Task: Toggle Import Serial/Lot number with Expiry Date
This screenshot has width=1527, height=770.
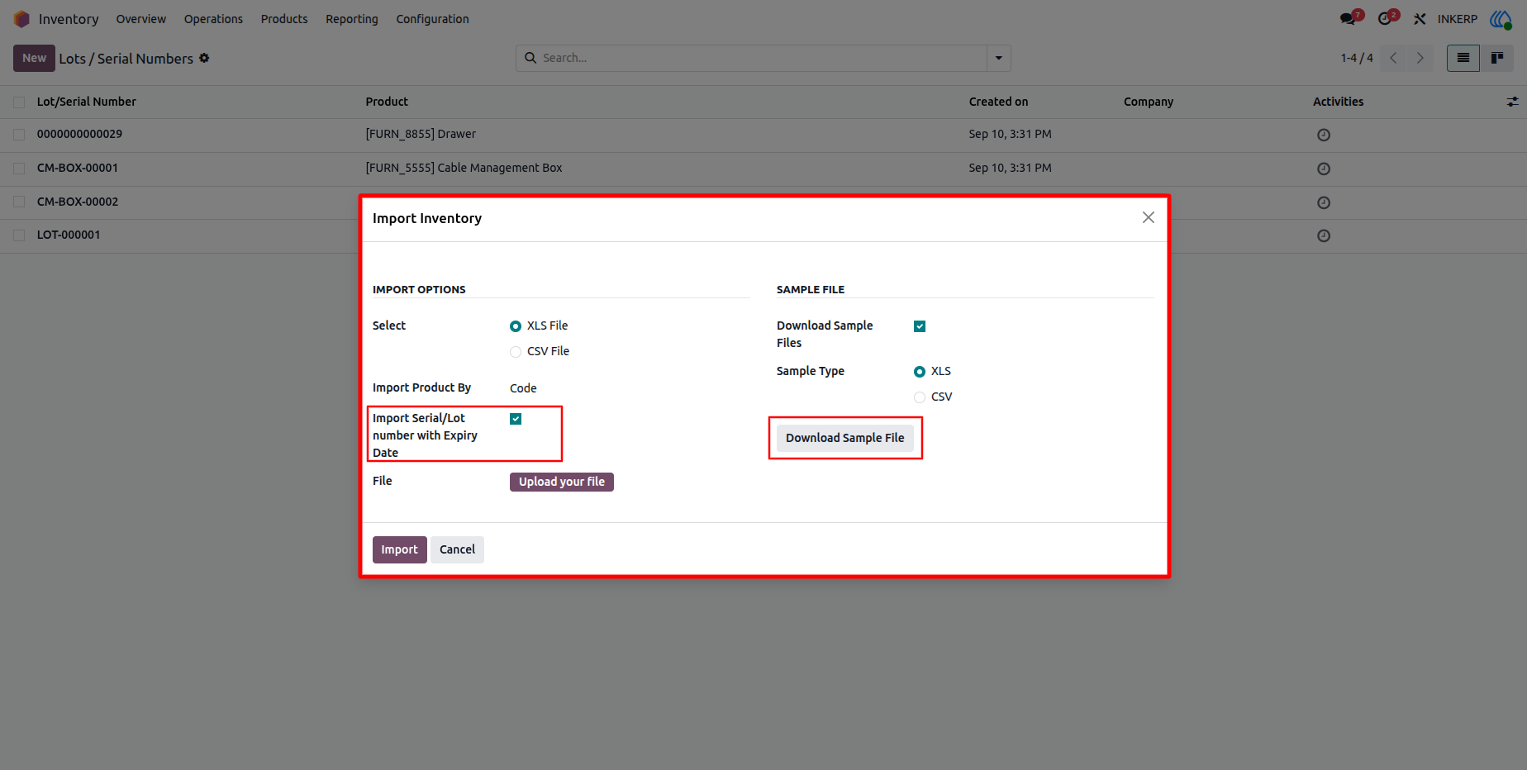Action: click(516, 419)
